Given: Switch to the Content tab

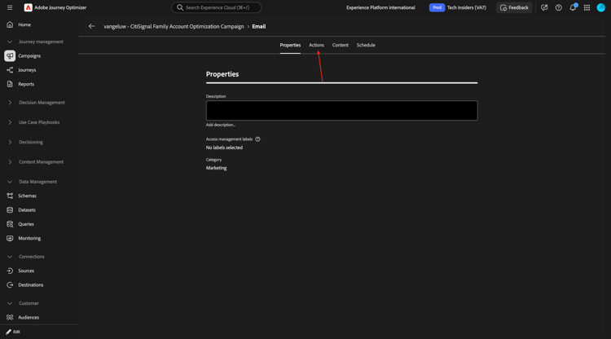Looking at the screenshot, I should (x=341, y=45).
